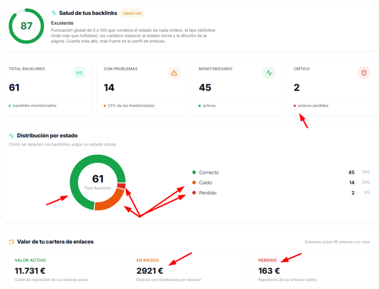Click the 2 count in Perdido legend row

353,193
